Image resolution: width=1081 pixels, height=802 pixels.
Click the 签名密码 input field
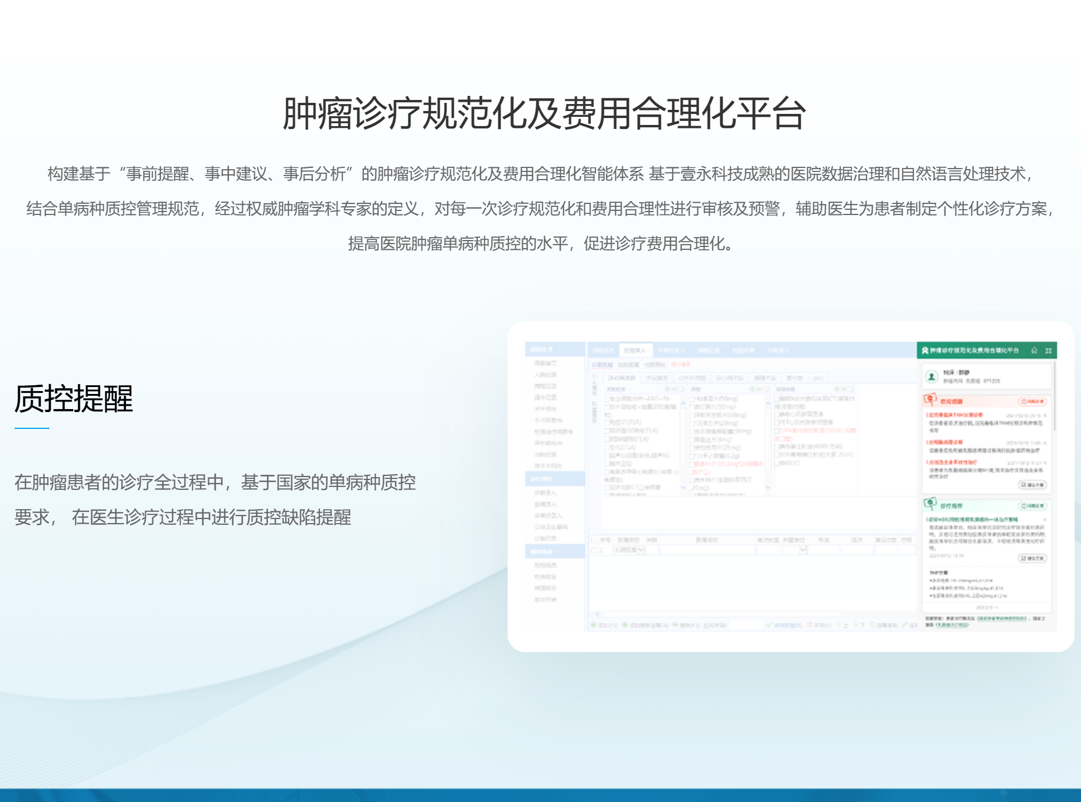[x=745, y=625]
